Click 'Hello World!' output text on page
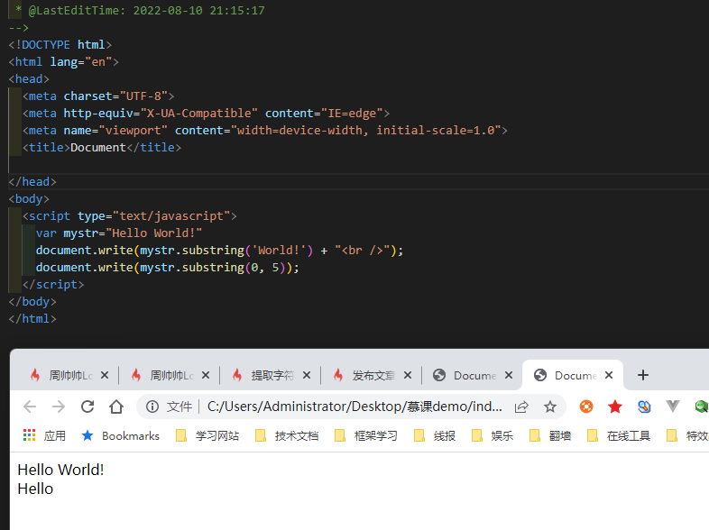Image resolution: width=709 pixels, height=530 pixels. (60, 470)
